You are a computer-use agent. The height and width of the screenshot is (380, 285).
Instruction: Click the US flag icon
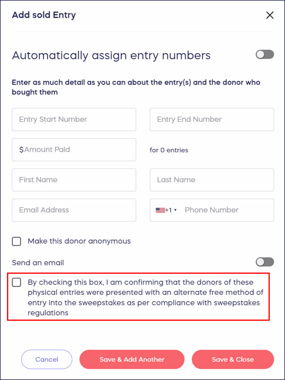(160, 210)
